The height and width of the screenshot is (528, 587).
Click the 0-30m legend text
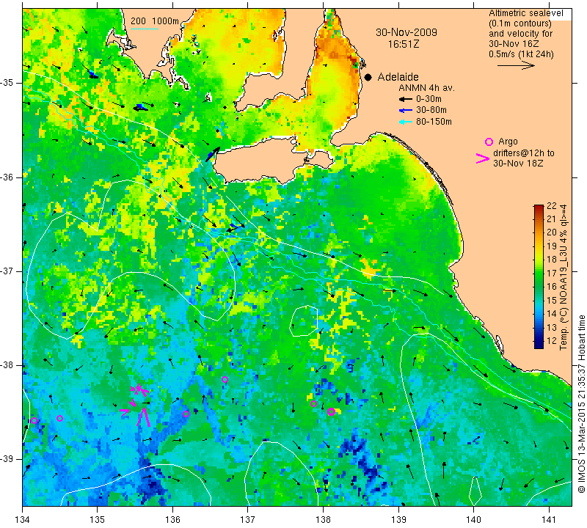429,99
